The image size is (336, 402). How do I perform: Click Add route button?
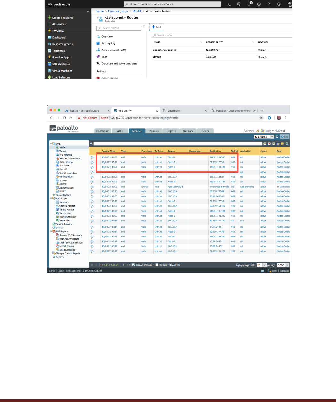click(156, 27)
